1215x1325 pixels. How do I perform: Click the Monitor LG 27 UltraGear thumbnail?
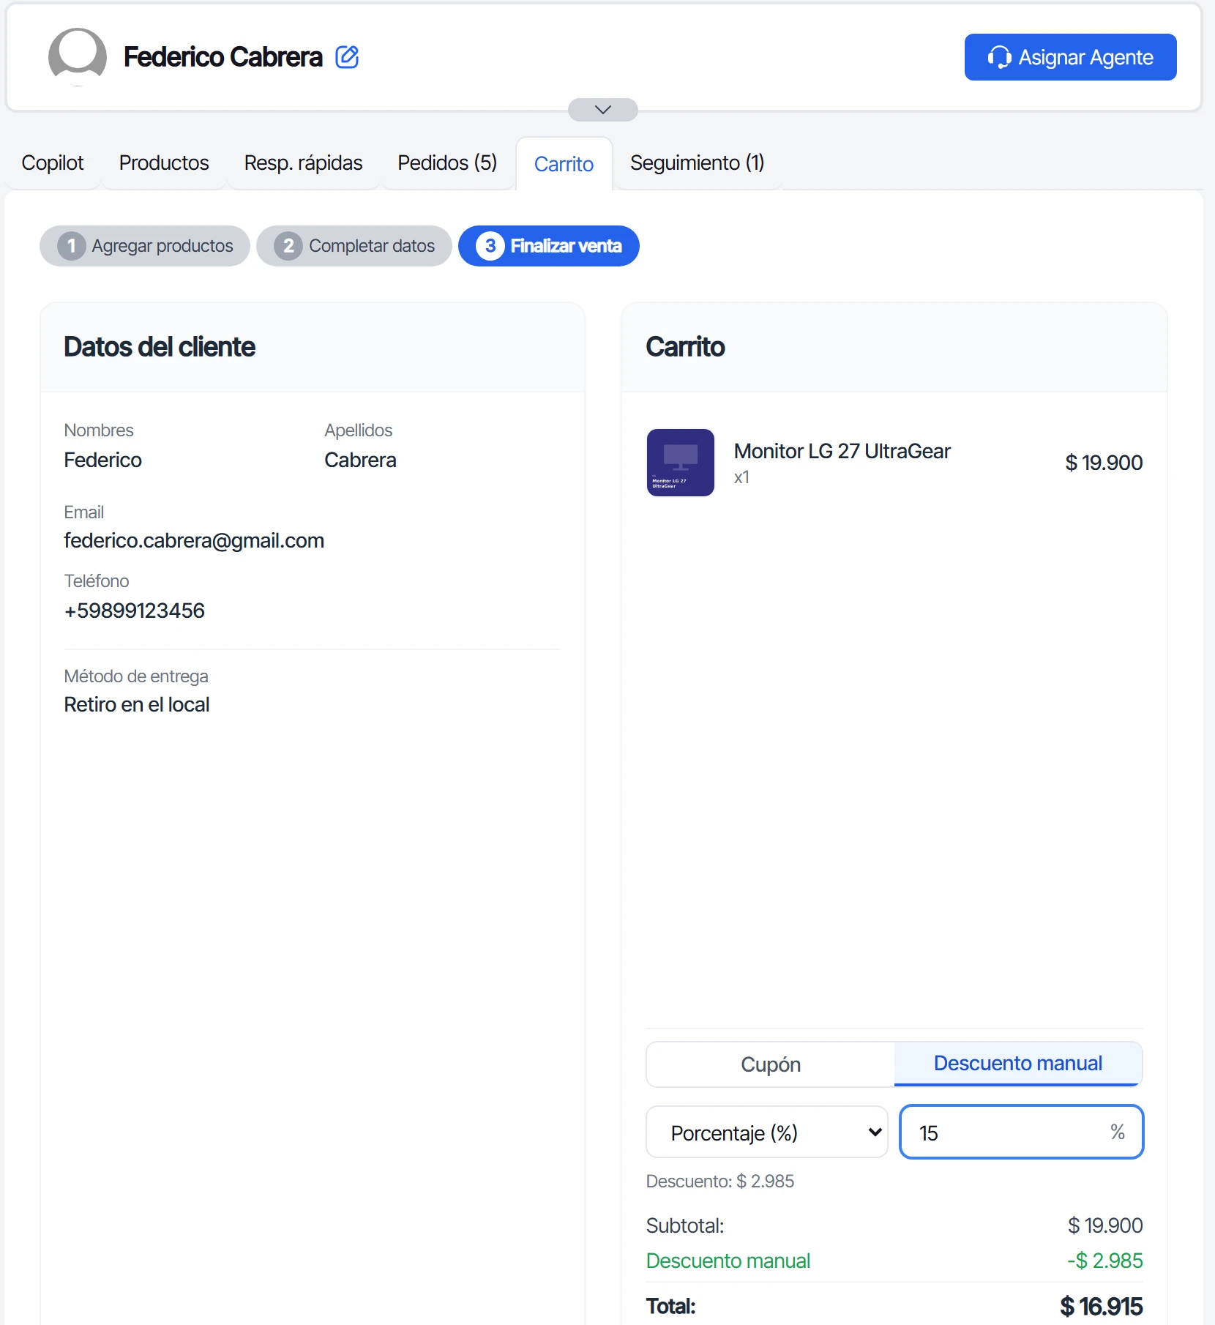[681, 463]
